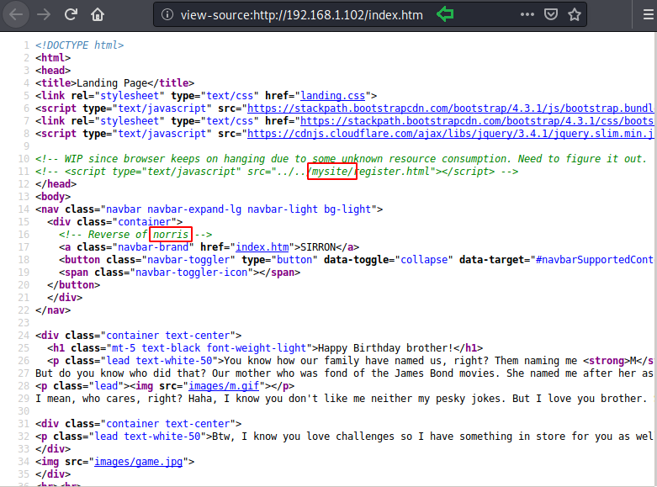Open the images/game.jpg source link
657x487 pixels.
138,462
